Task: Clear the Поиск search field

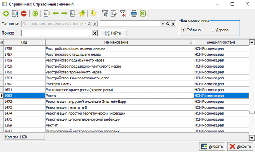Action: pyautogui.click(x=95, y=33)
